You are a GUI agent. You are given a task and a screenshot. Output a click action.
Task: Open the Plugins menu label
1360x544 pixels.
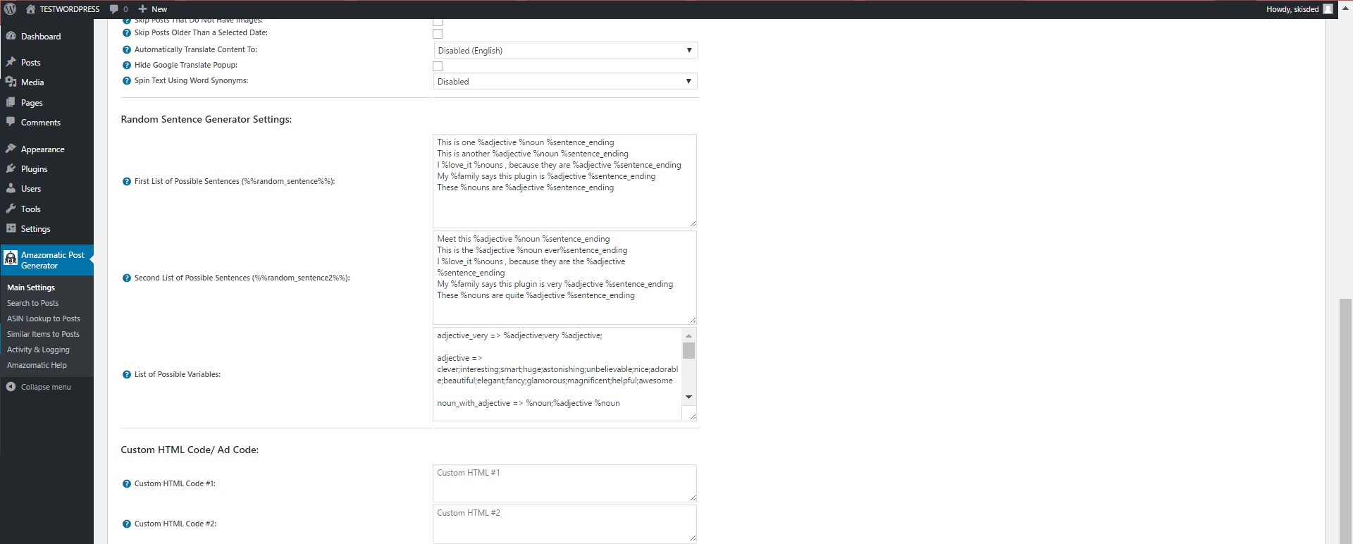pos(35,169)
